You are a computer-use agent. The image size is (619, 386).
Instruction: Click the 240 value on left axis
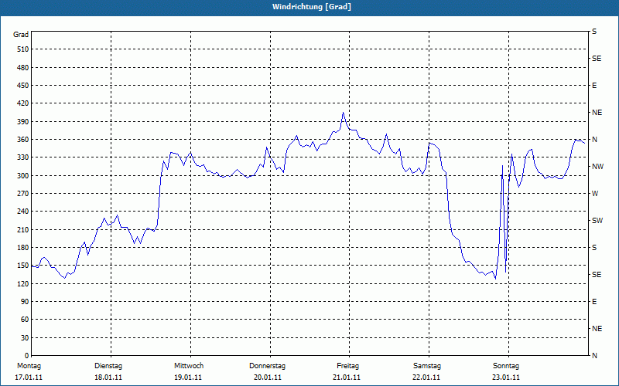tap(23, 212)
